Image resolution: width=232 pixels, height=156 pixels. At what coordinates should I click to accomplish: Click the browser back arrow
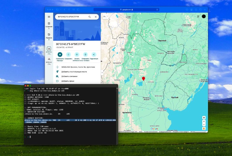point(64,10)
